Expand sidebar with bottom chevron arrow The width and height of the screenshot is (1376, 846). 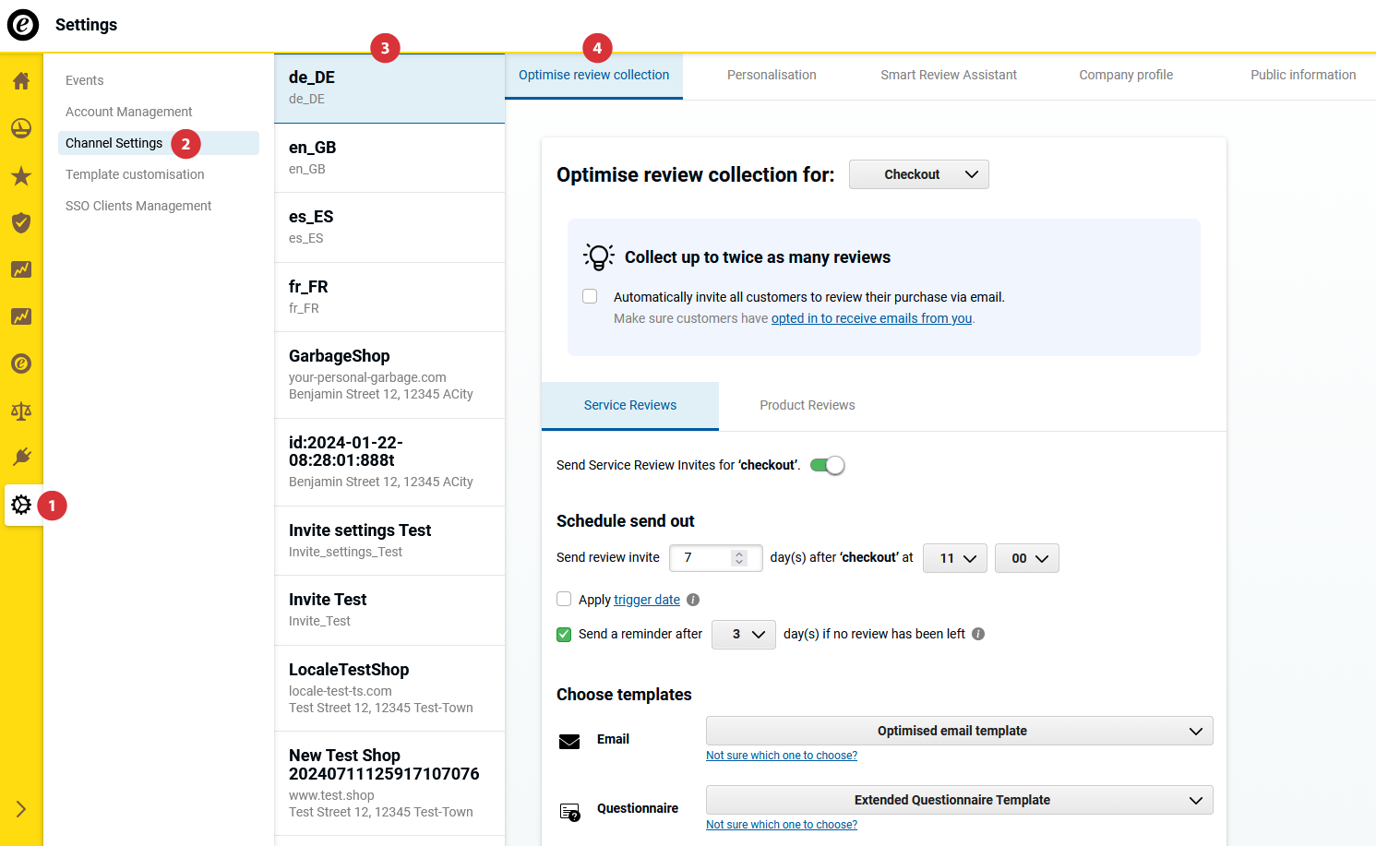click(21, 809)
